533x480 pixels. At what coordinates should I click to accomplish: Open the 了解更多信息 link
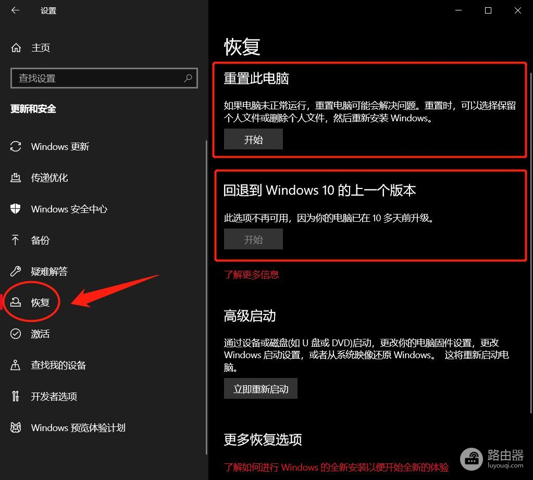(x=252, y=274)
